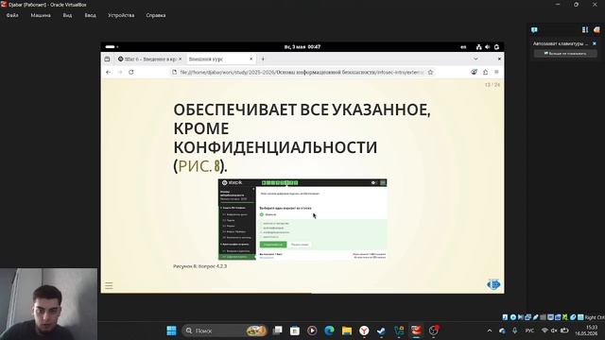The height and width of the screenshot is (340, 605).
Task: Open the Windows Start menu
Action: [171, 331]
